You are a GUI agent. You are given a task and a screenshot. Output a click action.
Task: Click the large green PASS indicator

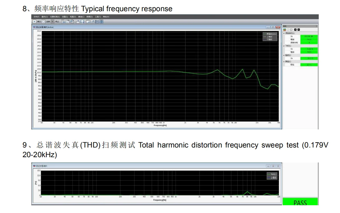coord(300,201)
